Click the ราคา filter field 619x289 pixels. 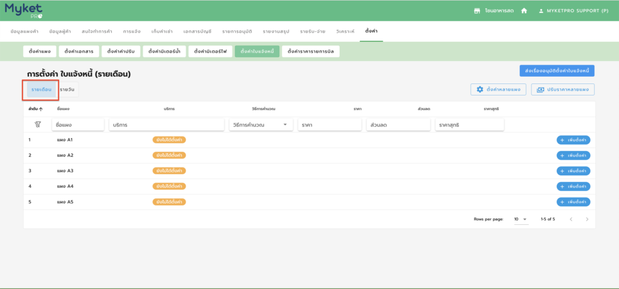pos(329,125)
